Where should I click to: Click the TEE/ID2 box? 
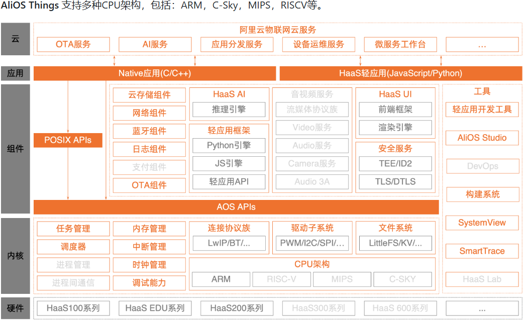pyautogui.click(x=395, y=163)
